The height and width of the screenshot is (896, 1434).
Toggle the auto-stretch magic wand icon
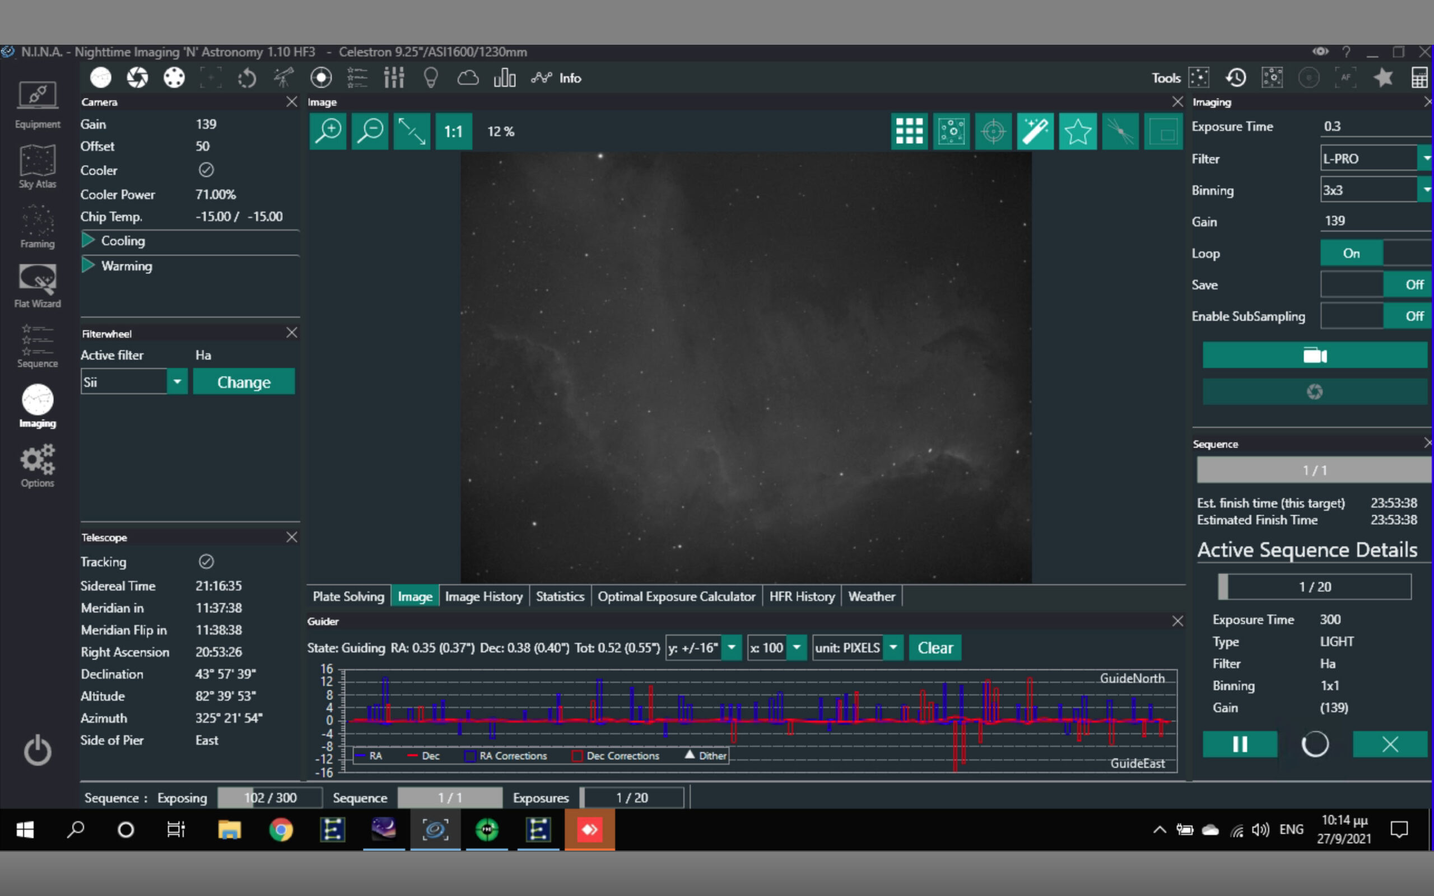1035,131
